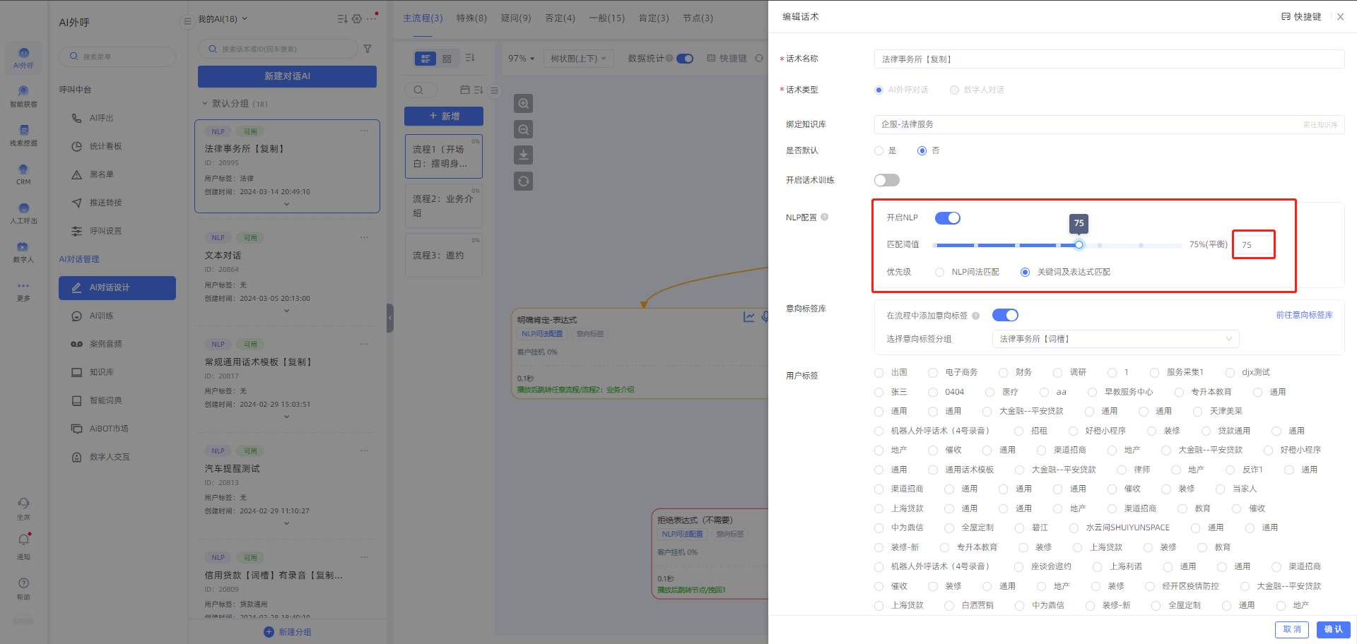
Task: Toggle 在流程中添加意向标签 switch
Action: click(1005, 315)
